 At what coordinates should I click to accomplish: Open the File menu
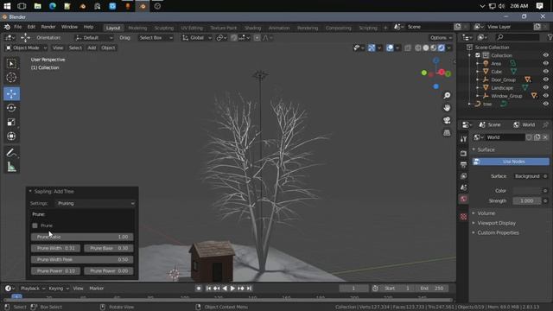17,27
